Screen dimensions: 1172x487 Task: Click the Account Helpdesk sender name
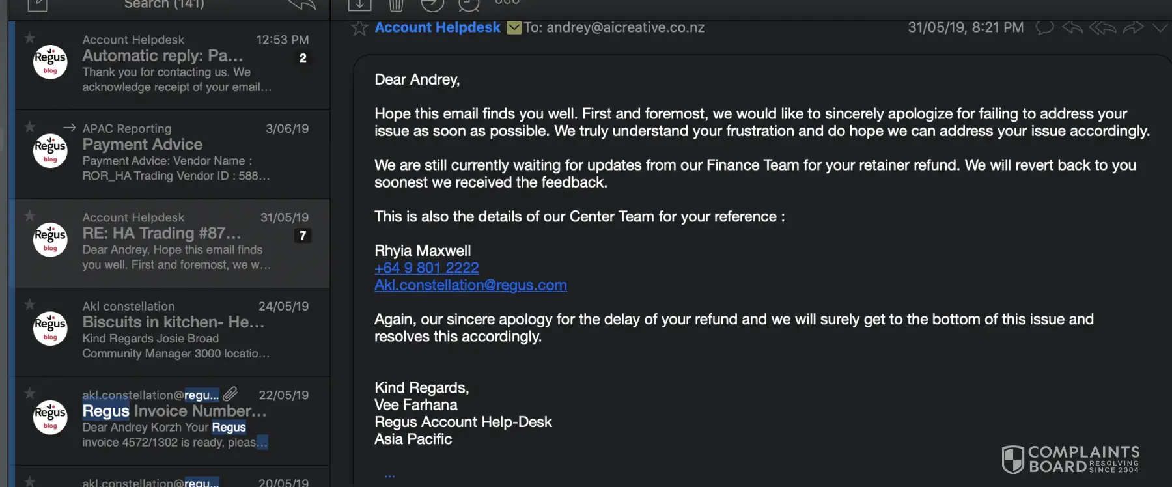click(x=438, y=27)
